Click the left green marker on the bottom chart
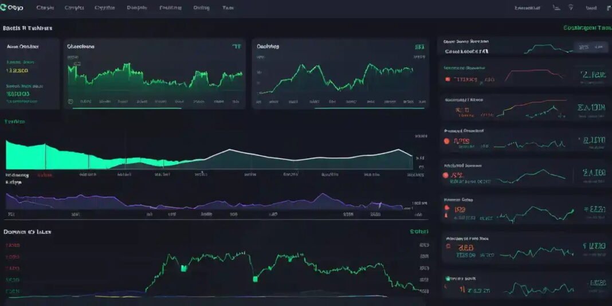 [x=184, y=268]
